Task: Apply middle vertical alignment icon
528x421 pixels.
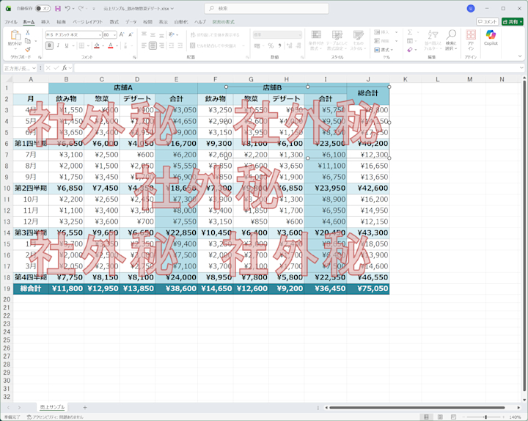Action: point(153,34)
